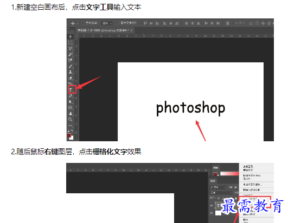Toggle the lock all padlock icon
Image resolution: width=288 pixels, height=223 pixels.
click(236, 198)
